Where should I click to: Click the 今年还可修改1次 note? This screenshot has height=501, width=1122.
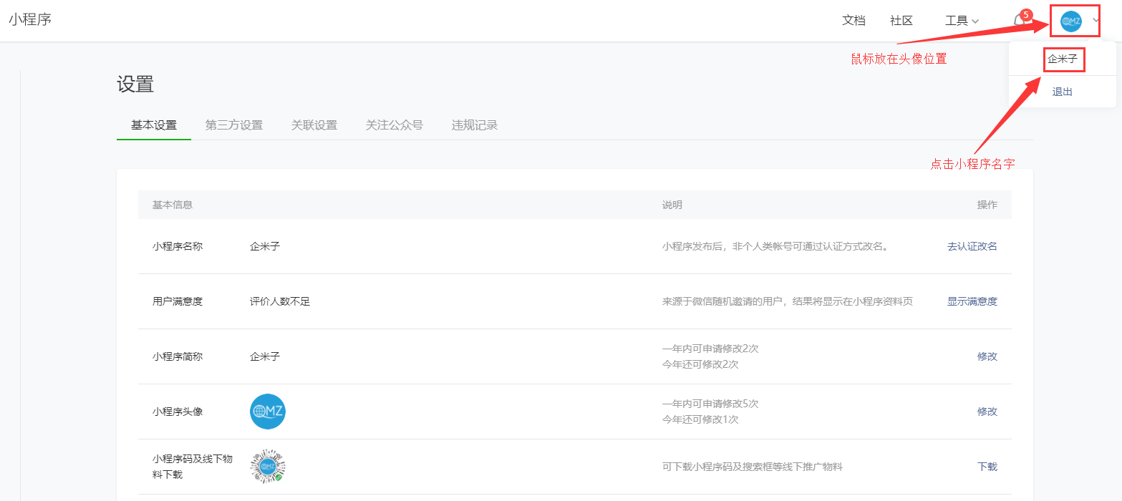click(700, 419)
